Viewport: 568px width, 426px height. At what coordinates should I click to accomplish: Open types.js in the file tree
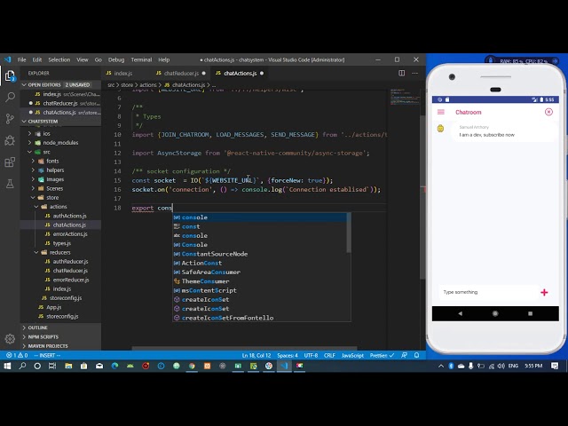tap(61, 243)
